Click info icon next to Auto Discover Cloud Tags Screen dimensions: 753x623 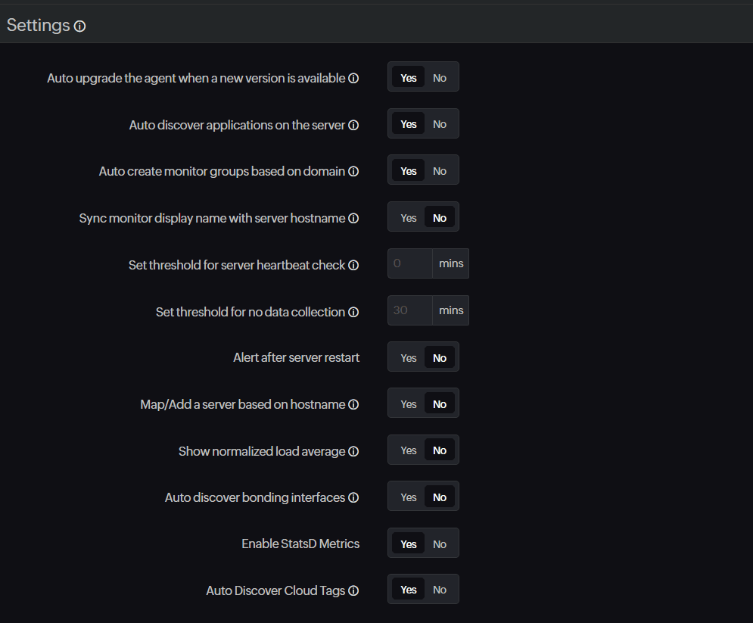pyautogui.click(x=353, y=590)
